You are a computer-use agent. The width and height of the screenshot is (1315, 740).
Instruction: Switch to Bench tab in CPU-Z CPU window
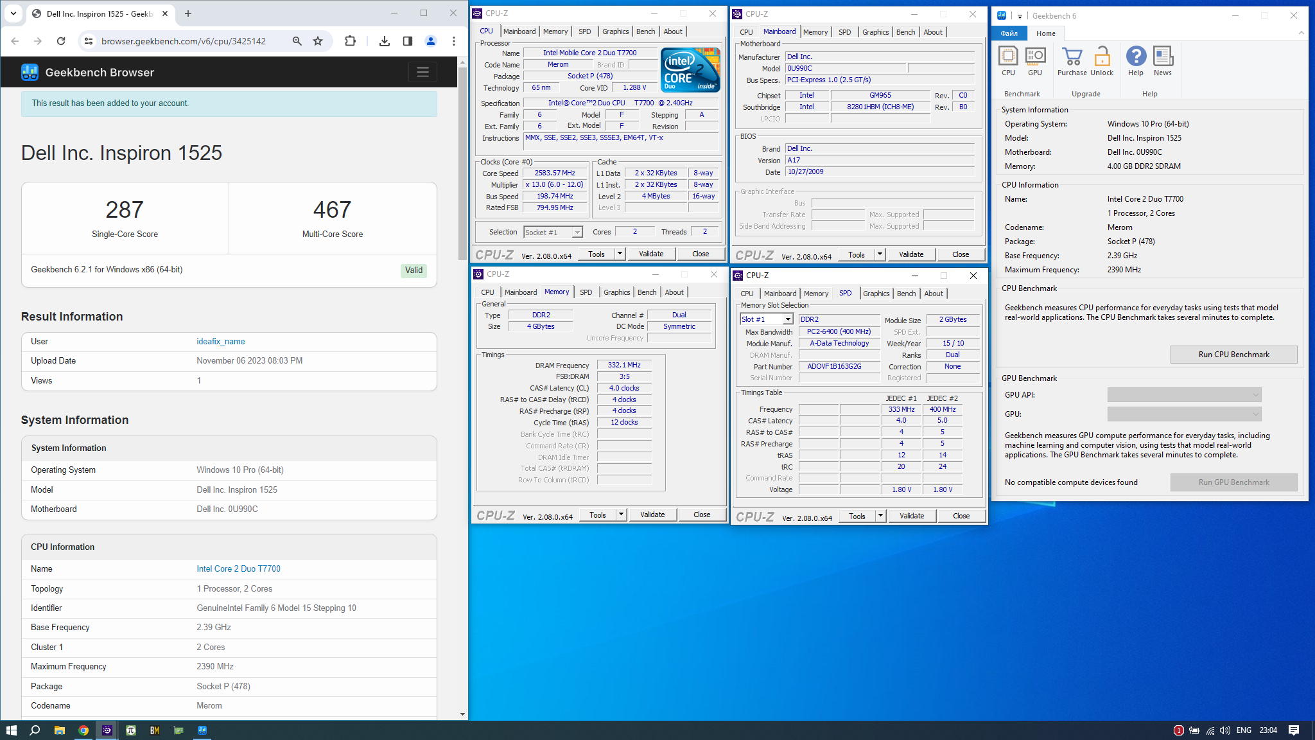(645, 31)
